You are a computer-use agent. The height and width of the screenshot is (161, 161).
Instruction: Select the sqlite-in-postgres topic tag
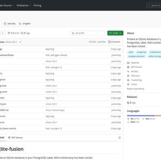click(154, 57)
